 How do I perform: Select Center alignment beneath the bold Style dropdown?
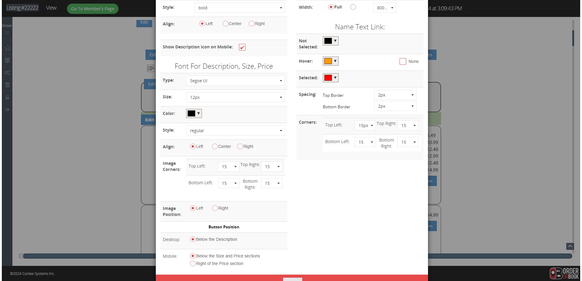point(225,24)
